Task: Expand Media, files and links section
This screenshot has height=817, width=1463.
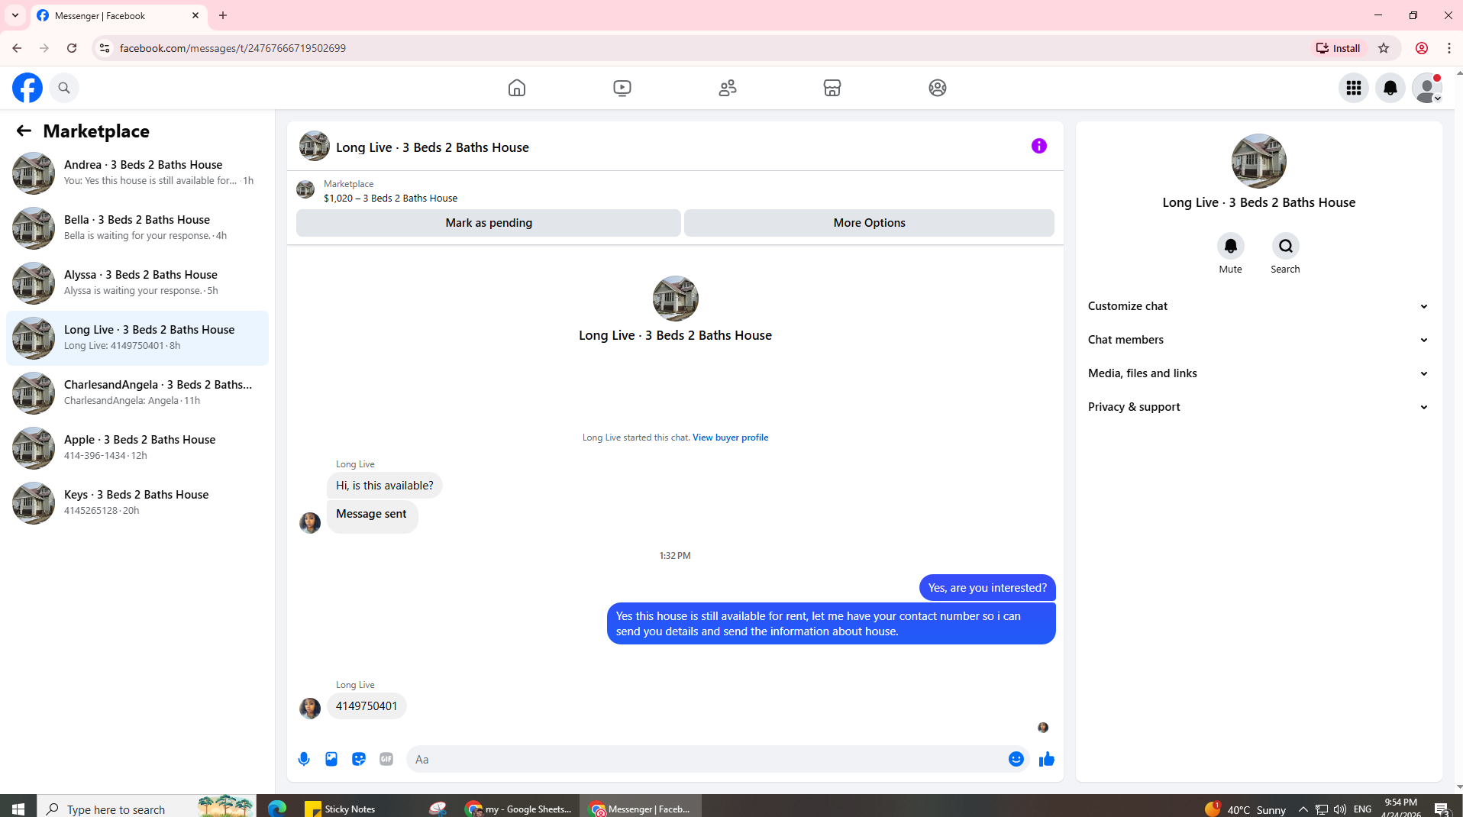Action: 1259,373
